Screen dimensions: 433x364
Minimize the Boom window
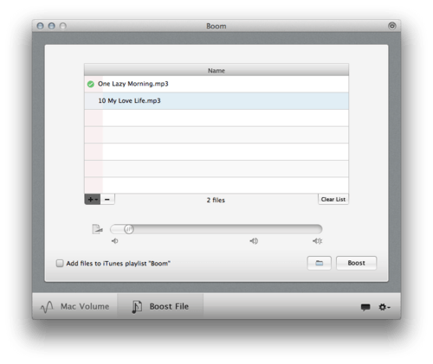pos(52,26)
